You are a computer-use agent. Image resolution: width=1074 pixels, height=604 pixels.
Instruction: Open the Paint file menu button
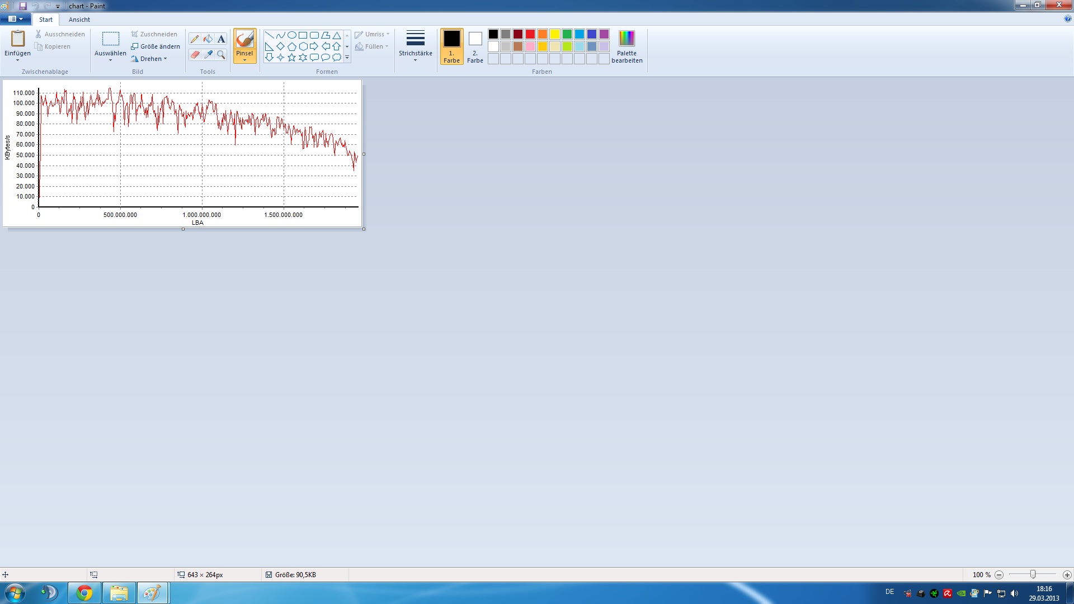(x=15, y=19)
